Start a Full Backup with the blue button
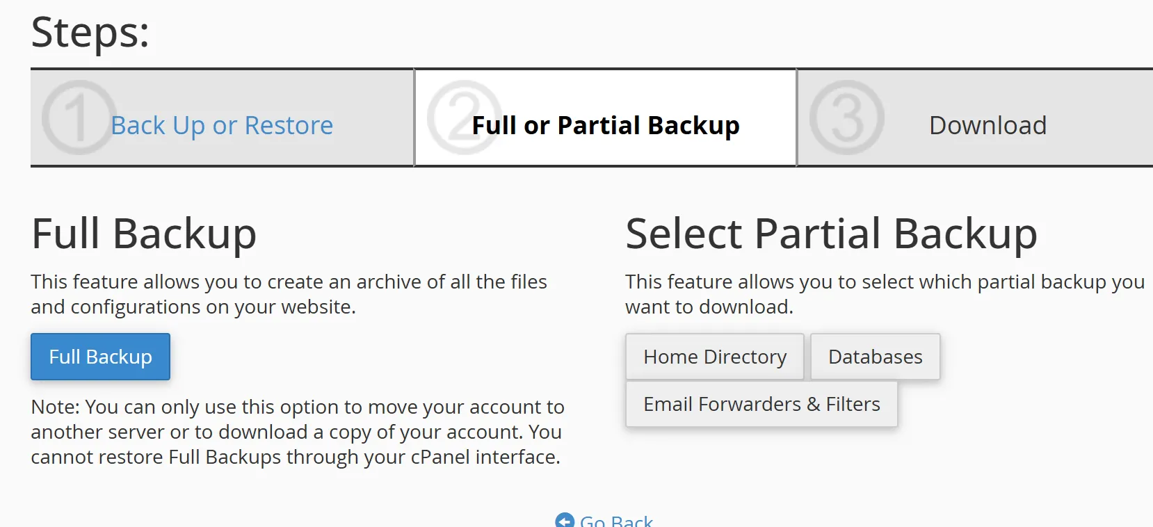The image size is (1153, 527). coord(100,357)
